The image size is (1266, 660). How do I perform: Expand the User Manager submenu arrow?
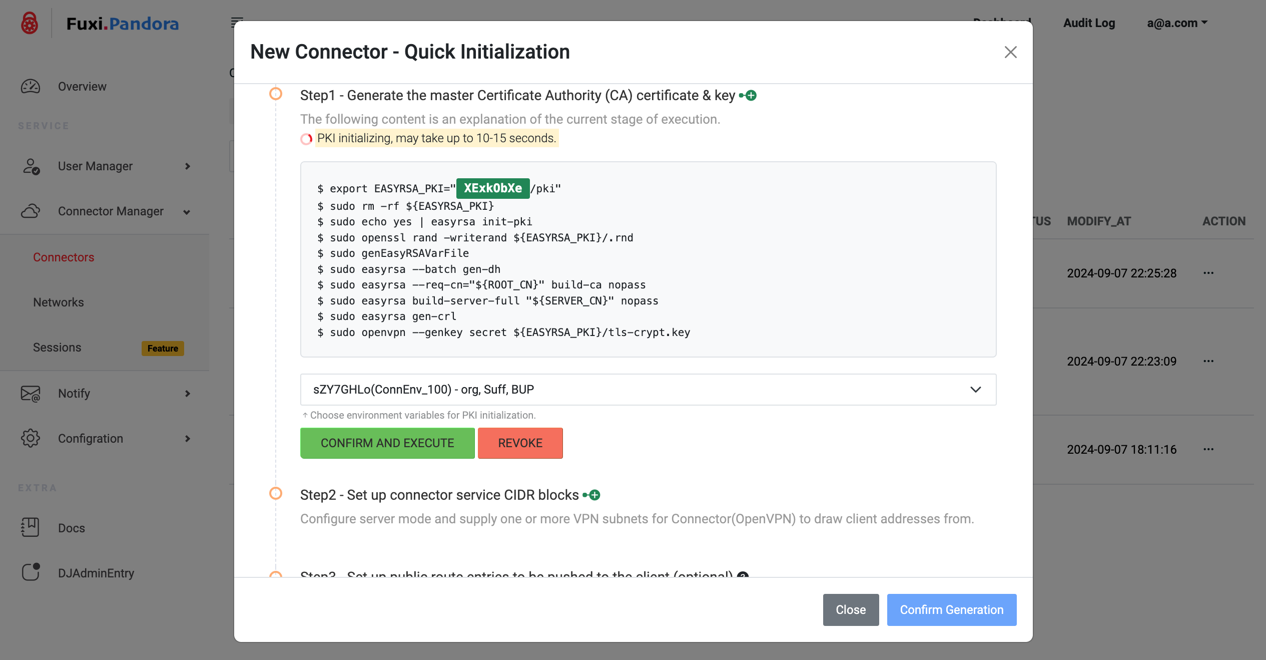point(188,166)
